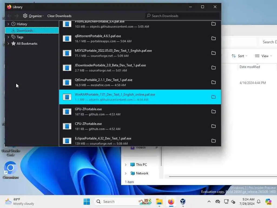This screenshot has width=277, height=208.
Task: Open the Windows Start menu
Action: tap(87, 201)
